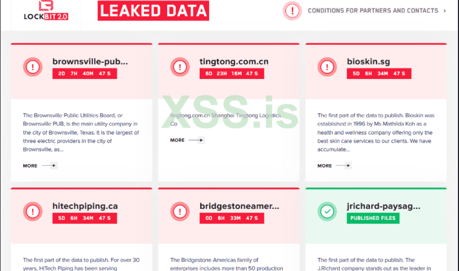Screen dimensions: 459x271
Task: Open the Leaked Data tab heading
Action: [153, 11]
